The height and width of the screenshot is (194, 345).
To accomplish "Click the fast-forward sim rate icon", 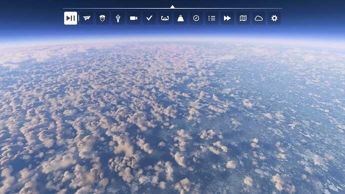I will pyautogui.click(x=227, y=18).
